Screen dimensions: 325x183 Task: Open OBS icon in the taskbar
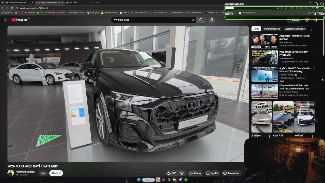point(164,180)
